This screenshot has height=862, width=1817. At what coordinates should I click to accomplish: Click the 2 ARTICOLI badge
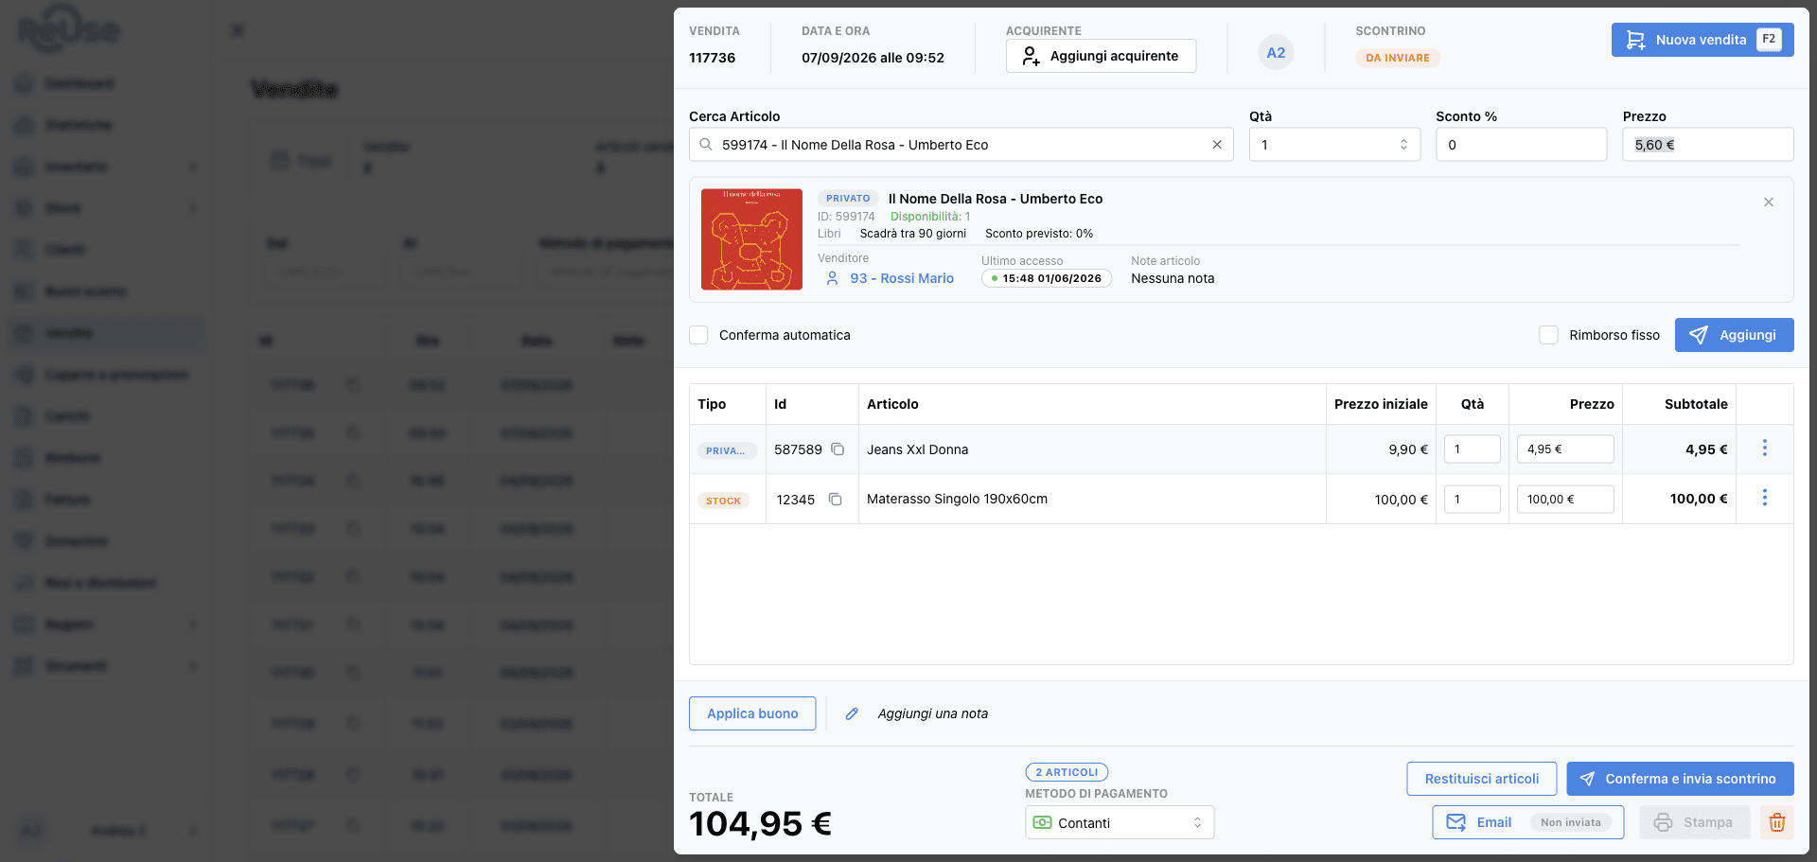point(1067,772)
